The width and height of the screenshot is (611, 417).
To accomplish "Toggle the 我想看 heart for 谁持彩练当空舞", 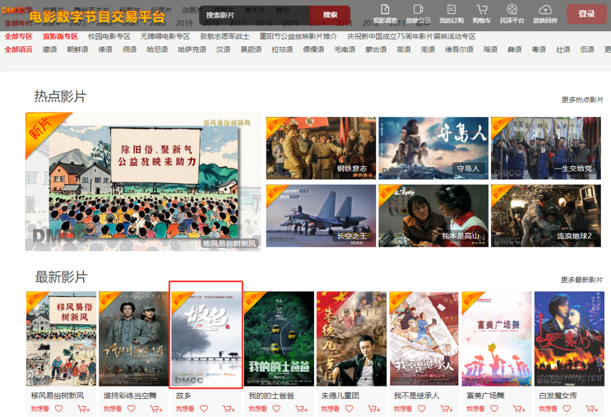I will (131, 409).
